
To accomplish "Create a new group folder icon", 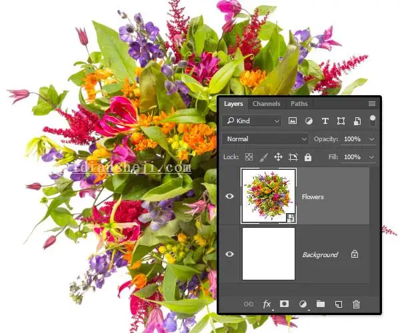I will pyautogui.click(x=321, y=304).
